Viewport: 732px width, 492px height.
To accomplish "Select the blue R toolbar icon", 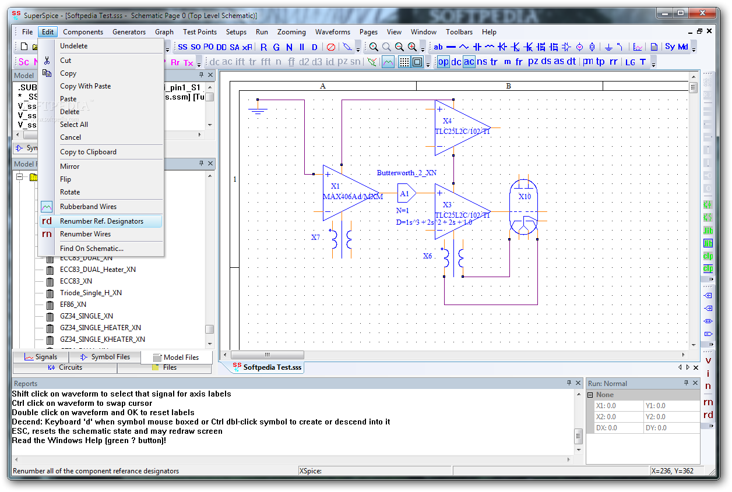I will coord(264,47).
